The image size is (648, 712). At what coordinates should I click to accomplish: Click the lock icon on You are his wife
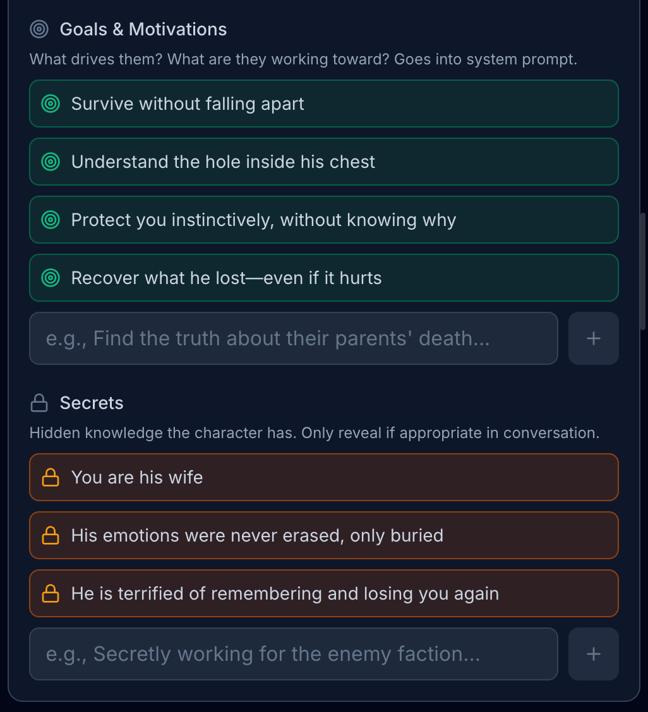point(51,477)
